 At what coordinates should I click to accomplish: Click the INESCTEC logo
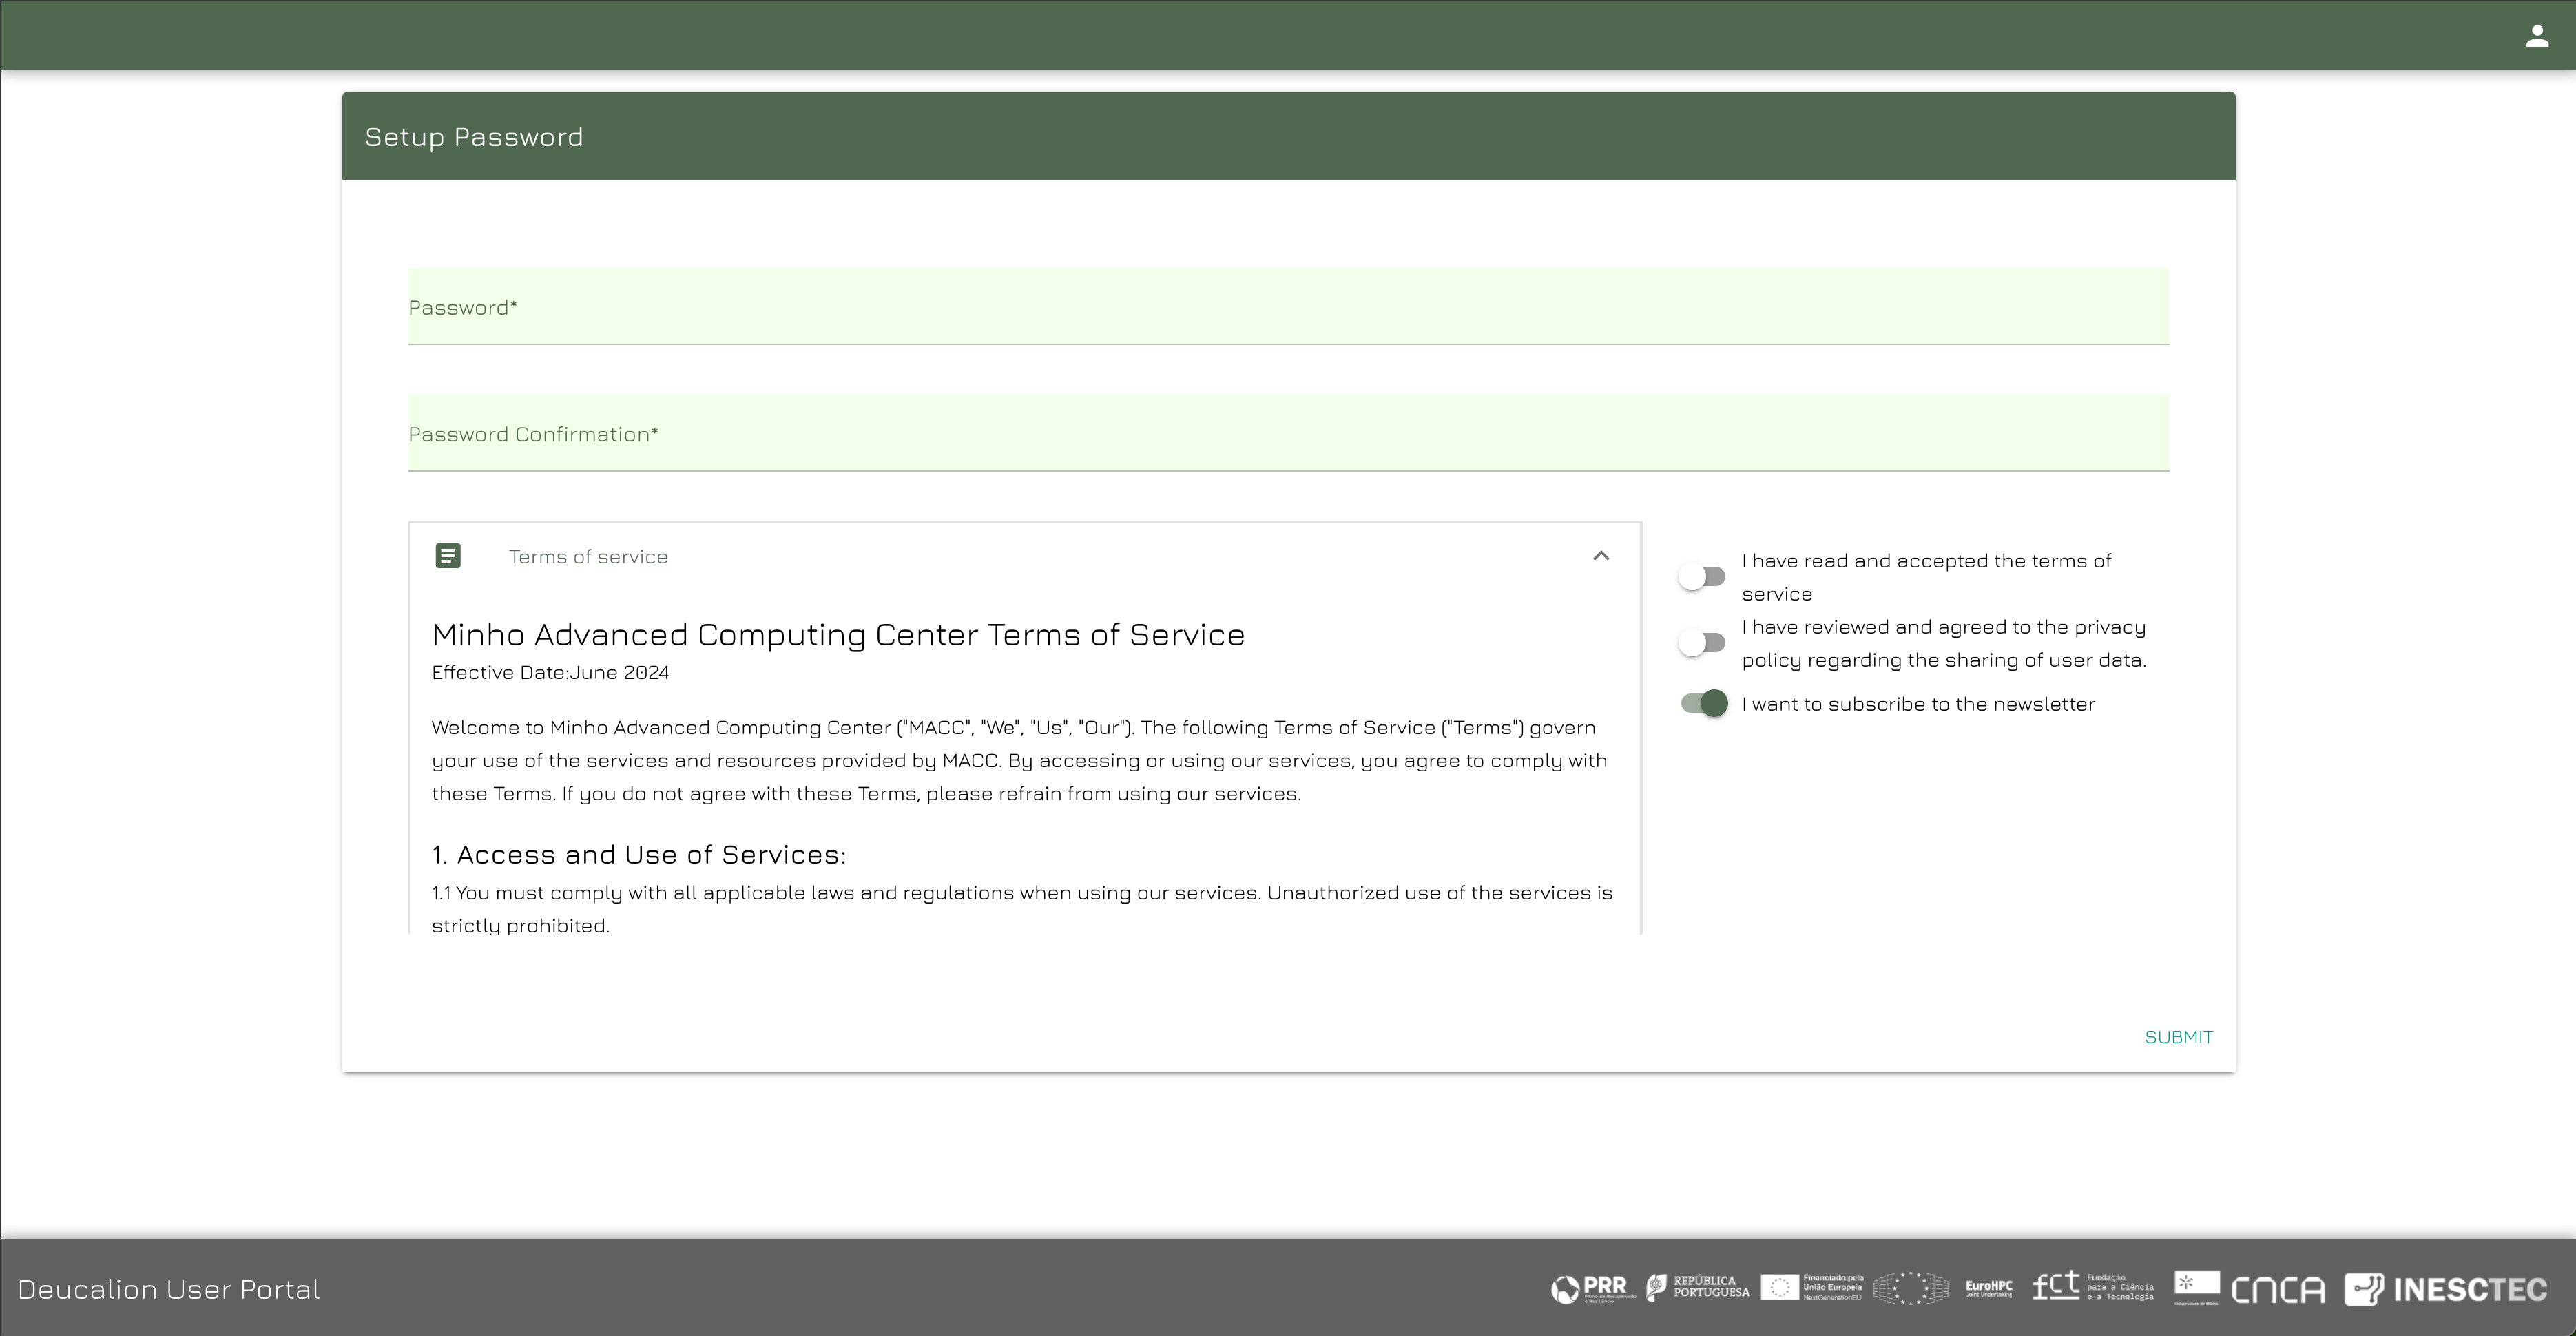tap(2445, 1289)
